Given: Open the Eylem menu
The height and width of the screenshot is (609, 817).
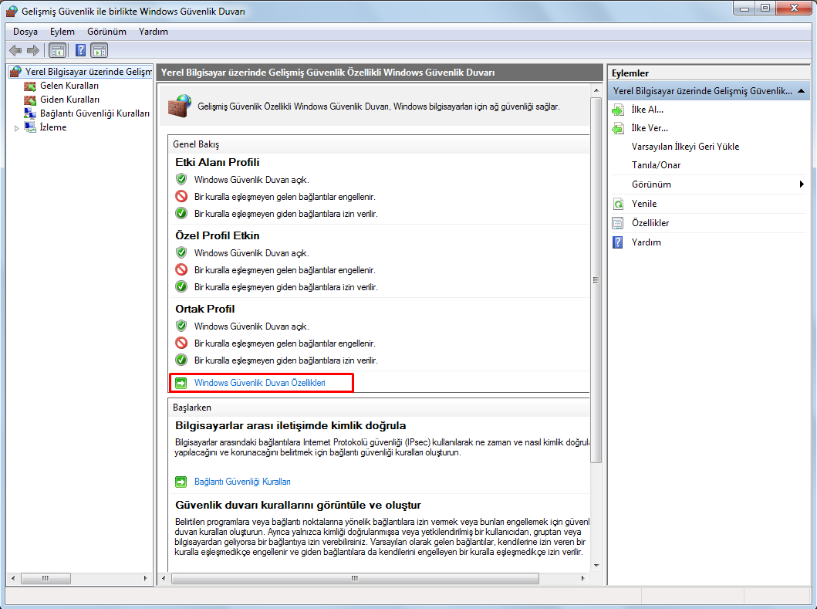Looking at the screenshot, I should point(62,32).
